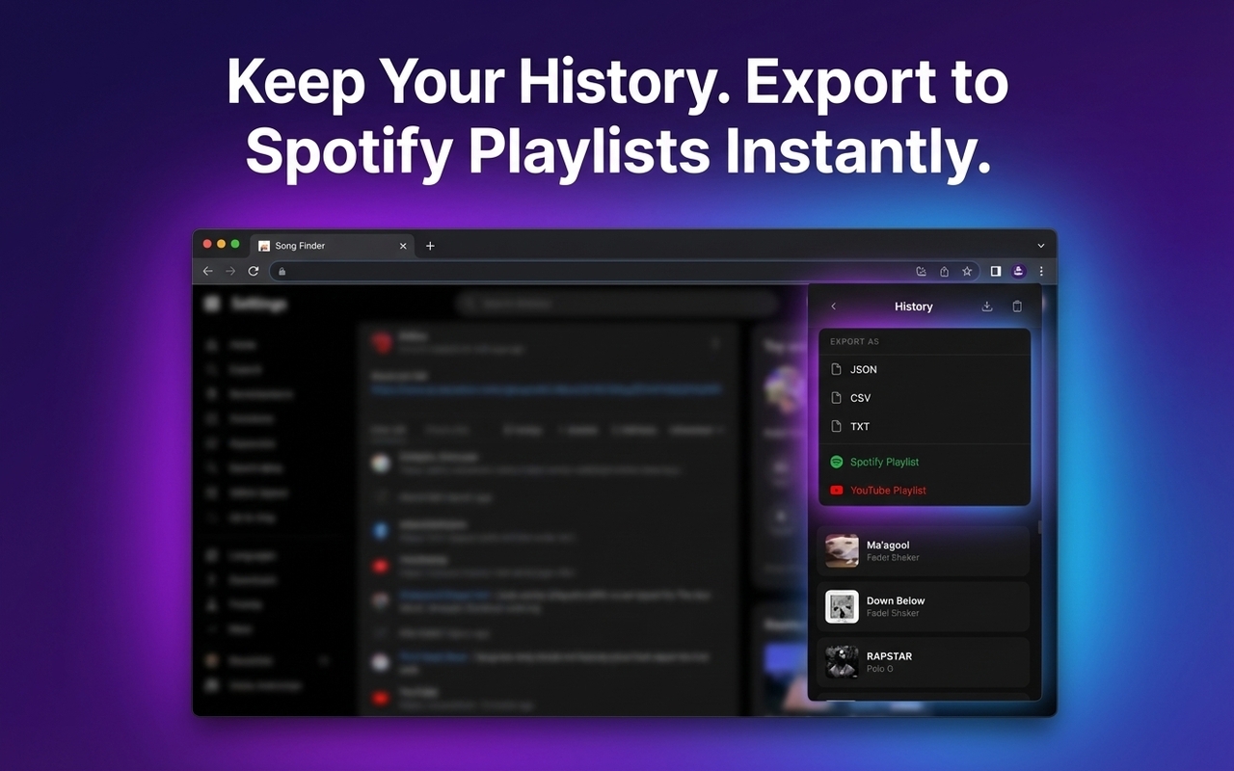Export history as JSON

click(925, 369)
